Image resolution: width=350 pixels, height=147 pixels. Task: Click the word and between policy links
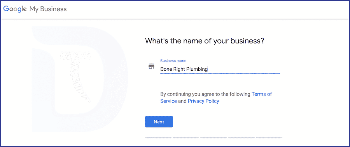[x=182, y=101]
